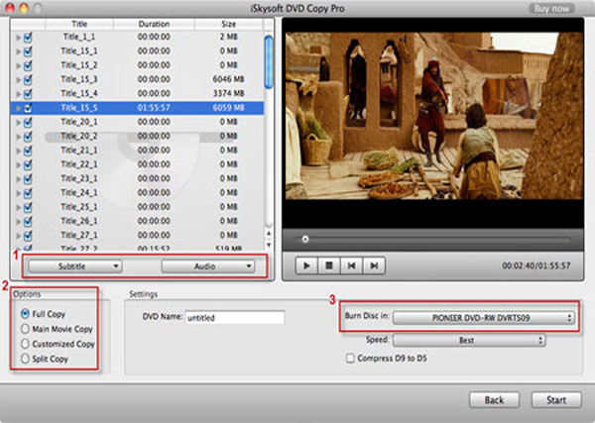The width and height of the screenshot is (595, 423).
Task: Select the Title_24_1 row
Action: [x=137, y=193]
